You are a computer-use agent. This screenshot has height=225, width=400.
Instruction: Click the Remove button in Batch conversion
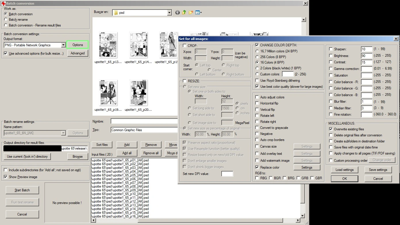[x=151, y=145]
